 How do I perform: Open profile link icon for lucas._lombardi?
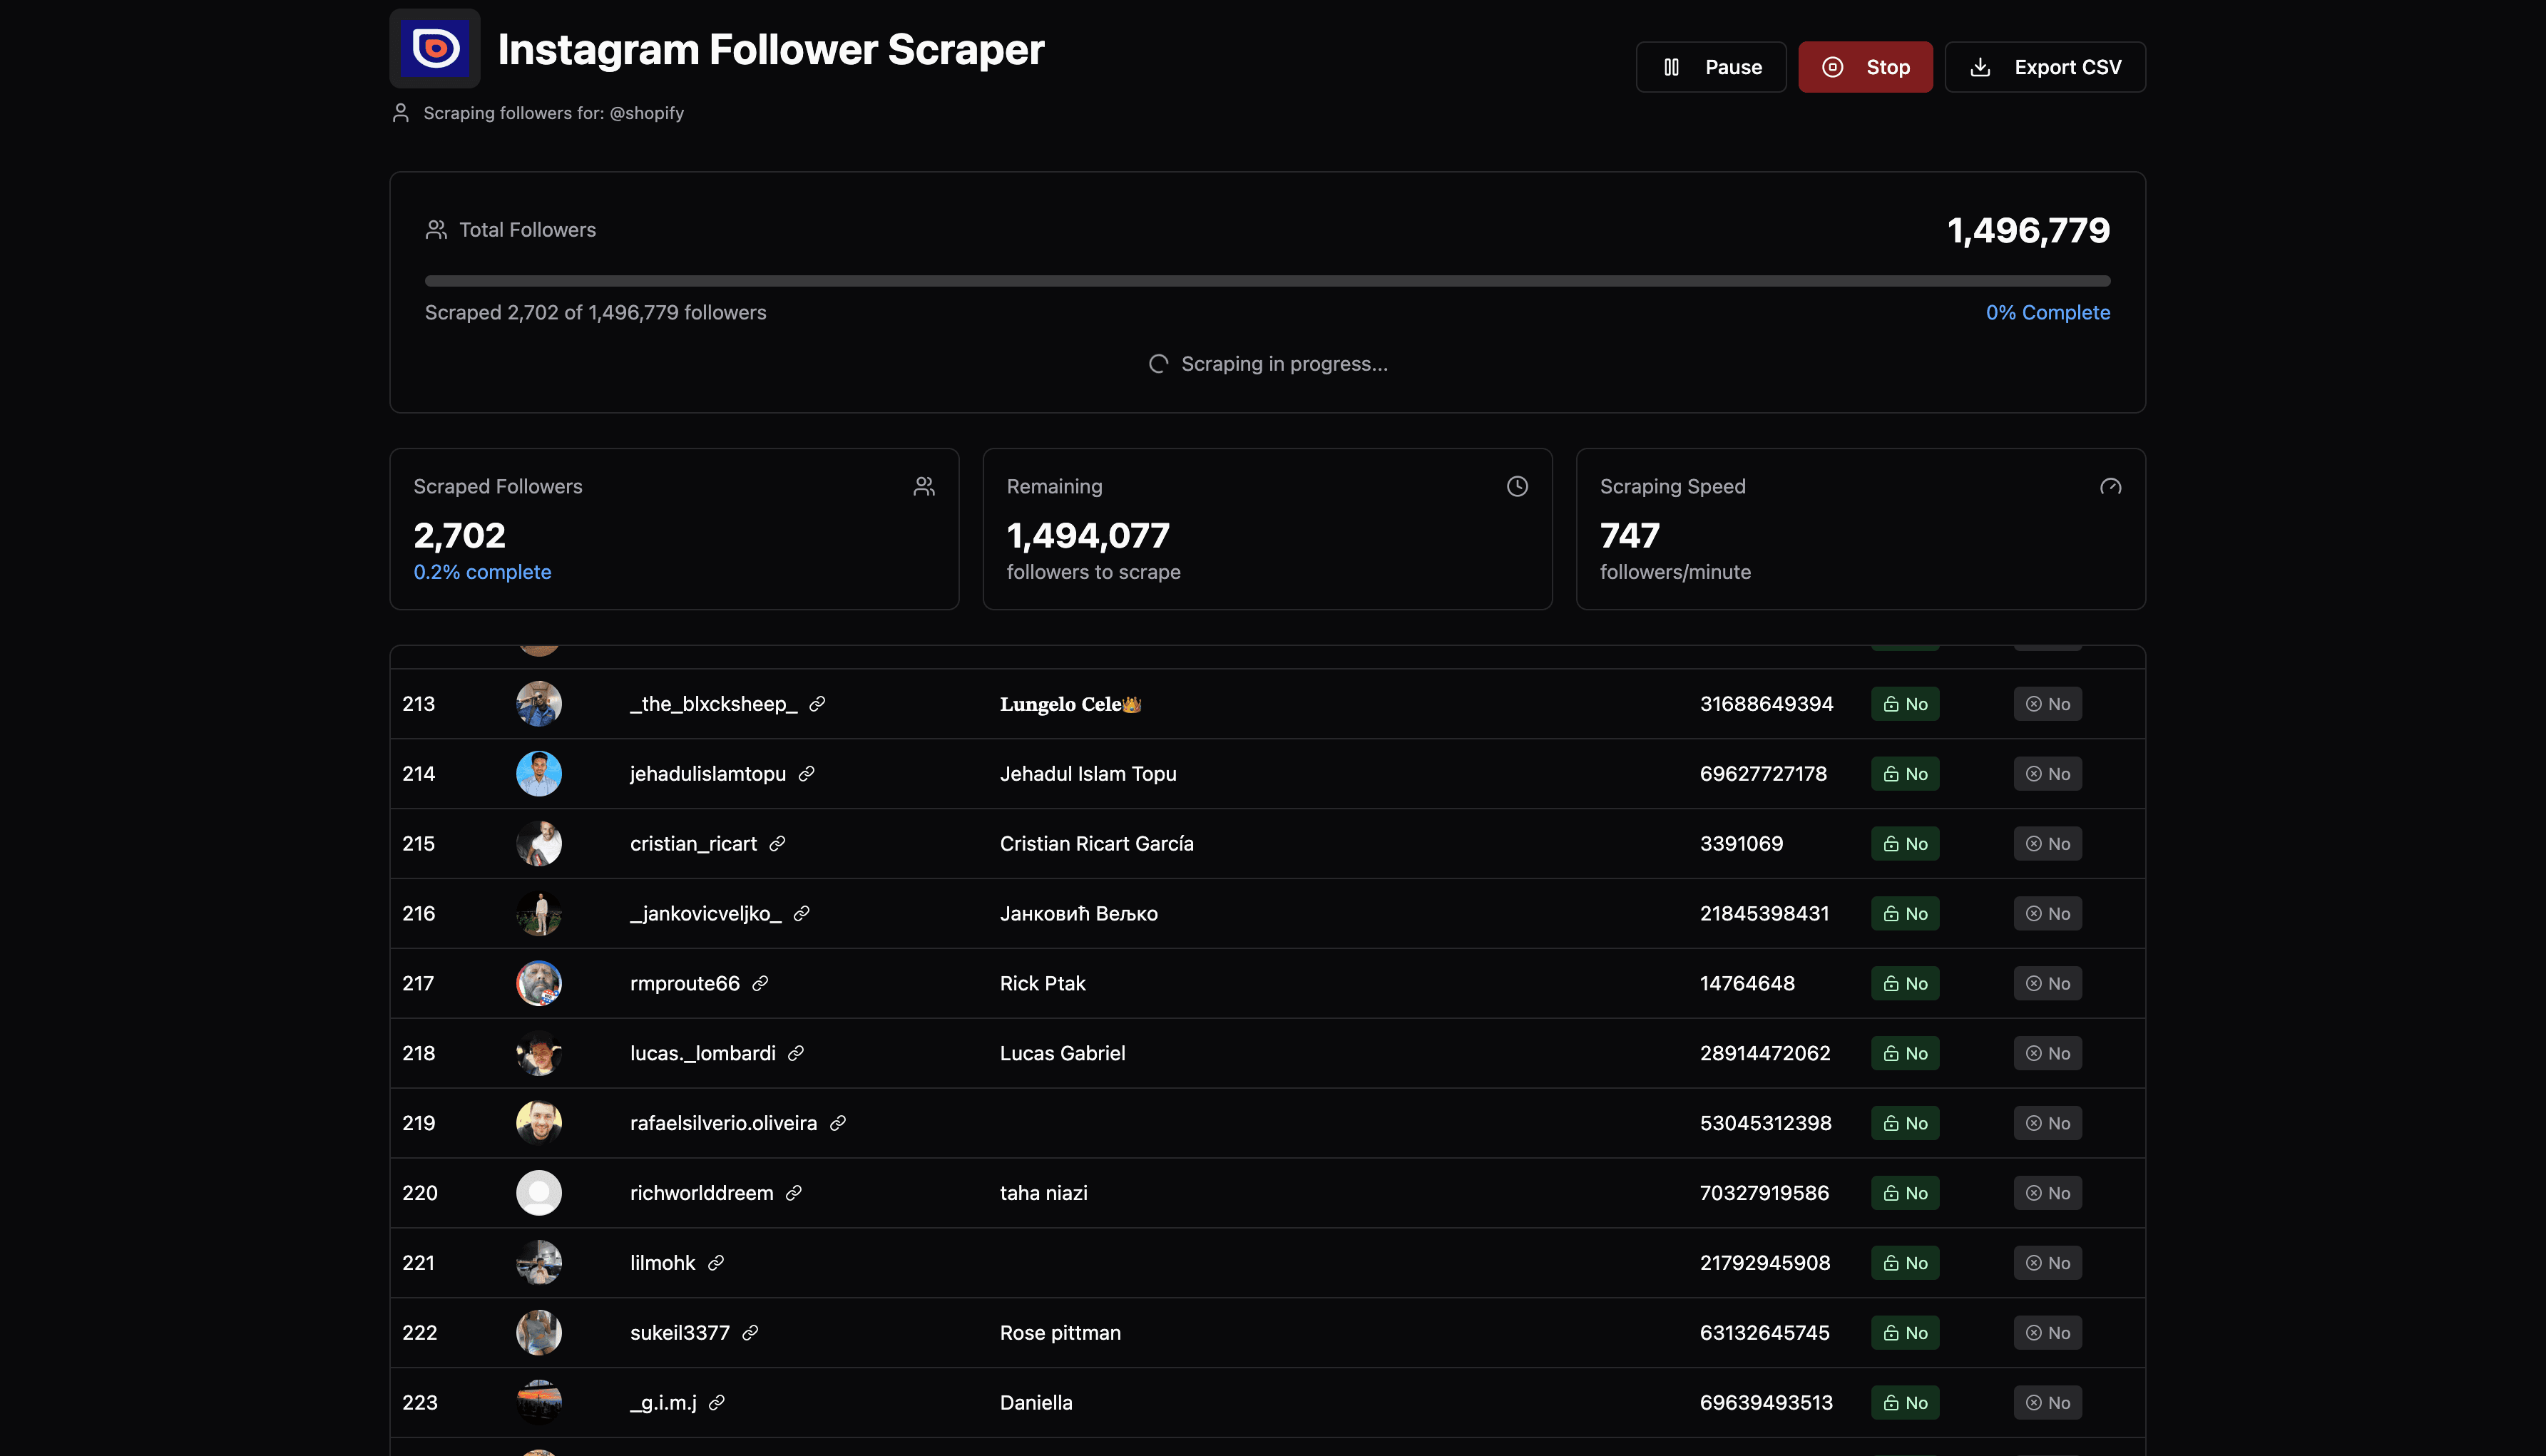[x=796, y=1053]
